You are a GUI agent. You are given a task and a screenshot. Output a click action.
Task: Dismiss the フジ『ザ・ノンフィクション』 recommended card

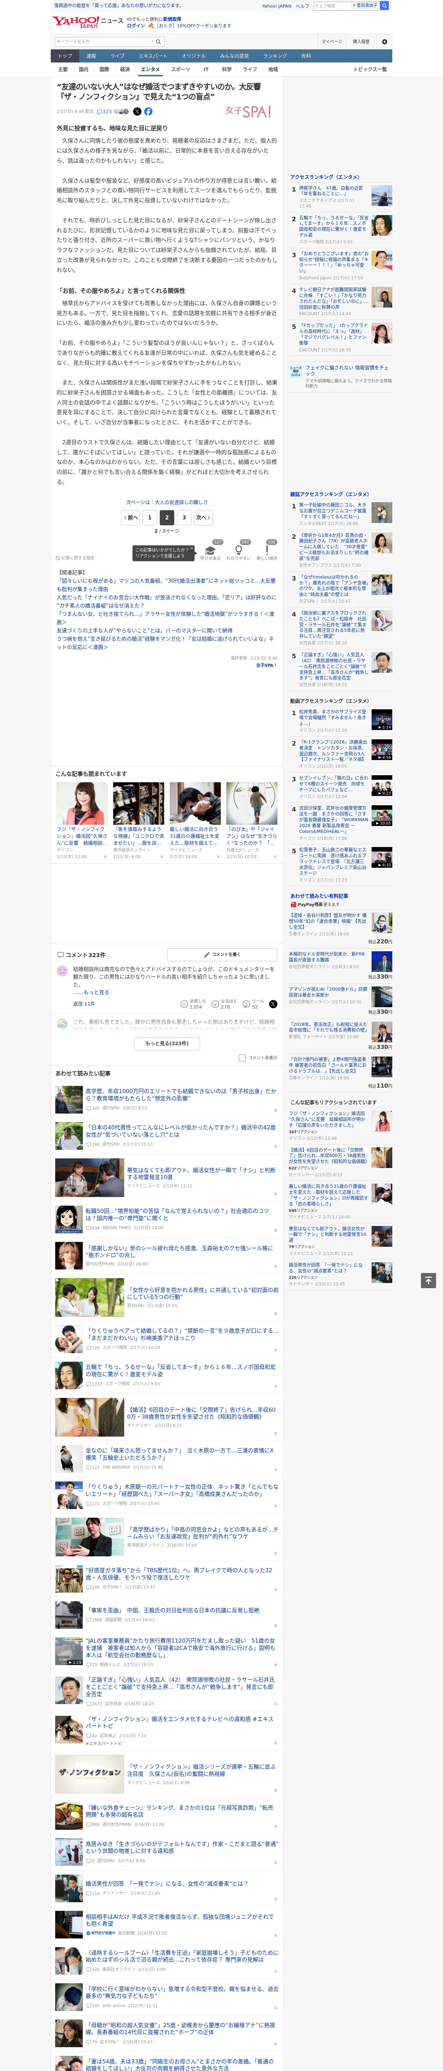coord(105,856)
